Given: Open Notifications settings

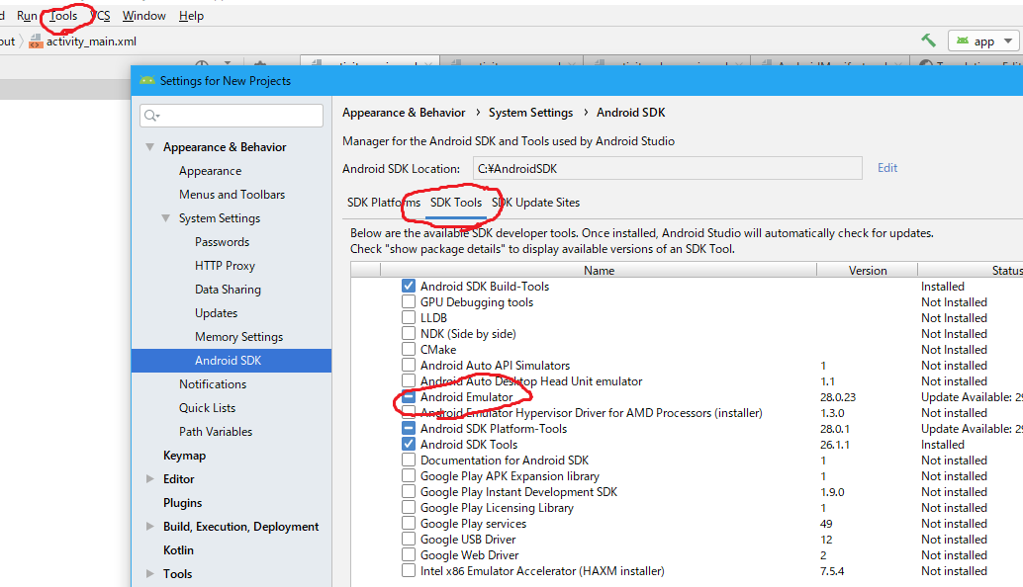Looking at the screenshot, I should pyautogui.click(x=213, y=384).
